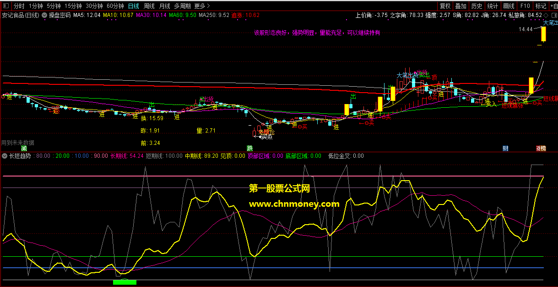Click the 顶部区域: 0.00 value
The height and width of the screenshot is (287, 558).
265,156
